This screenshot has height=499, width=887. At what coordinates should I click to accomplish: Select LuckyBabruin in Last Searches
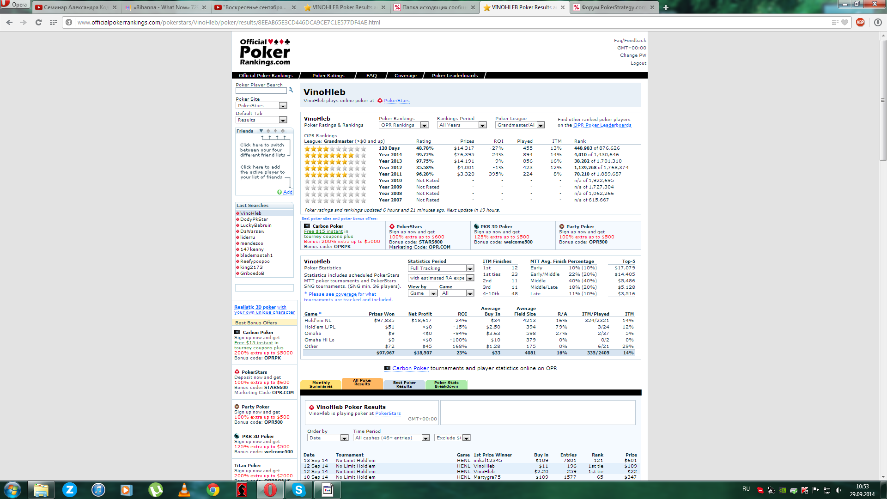[x=256, y=225]
